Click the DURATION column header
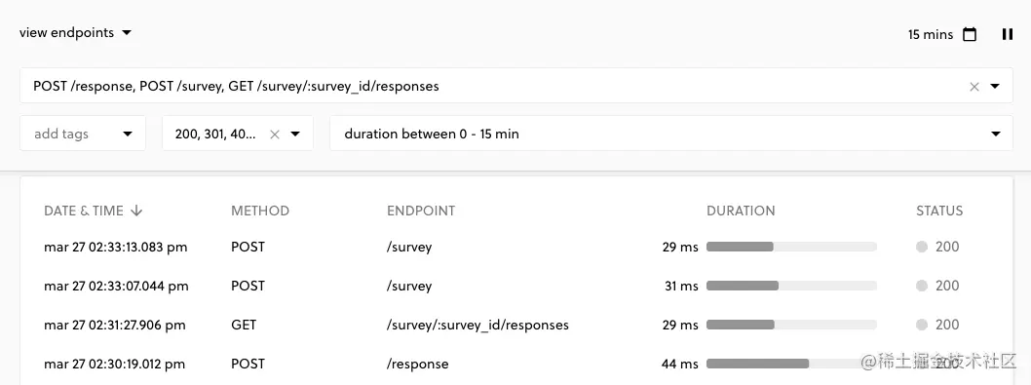The image size is (1031, 385). click(x=741, y=211)
